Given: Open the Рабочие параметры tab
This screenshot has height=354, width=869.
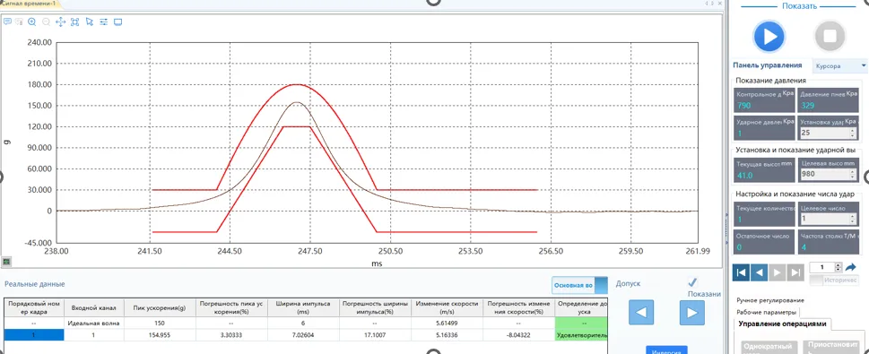Looking at the screenshot, I should click(x=766, y=312).
